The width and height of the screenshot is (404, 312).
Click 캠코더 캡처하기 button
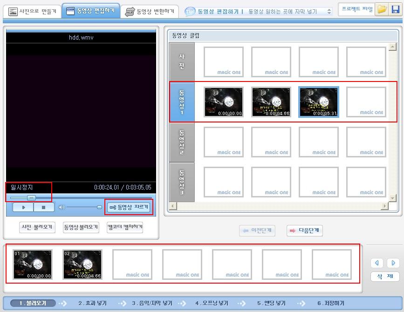(125, 227)
